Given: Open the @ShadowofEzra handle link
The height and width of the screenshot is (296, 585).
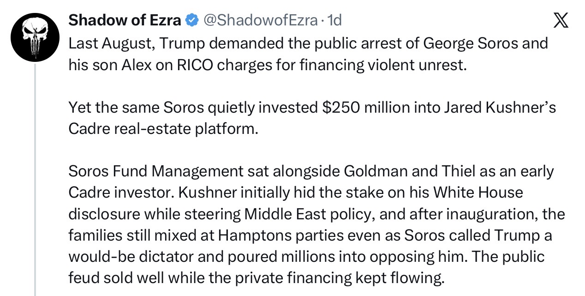Looking at the screenshot, I should (x=260, y=20).
